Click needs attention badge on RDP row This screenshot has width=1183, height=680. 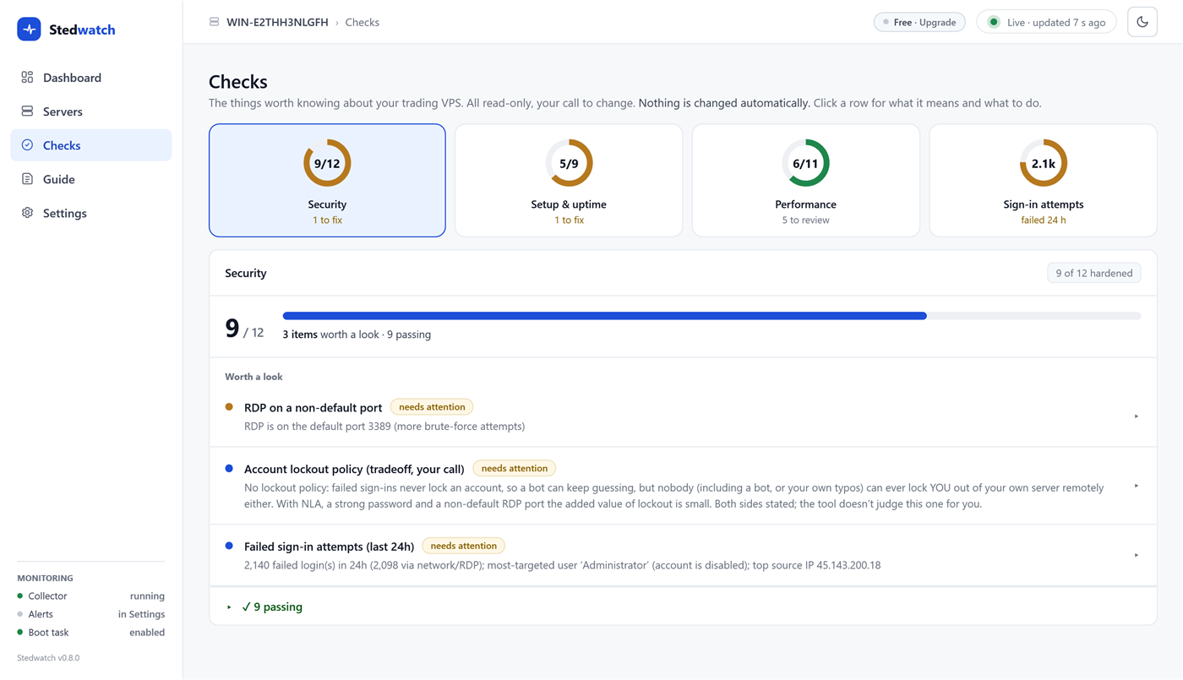[432, 407]
